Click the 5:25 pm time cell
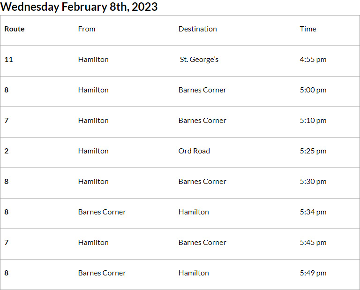Screen dimensions: 360x290 pos(313,151)
